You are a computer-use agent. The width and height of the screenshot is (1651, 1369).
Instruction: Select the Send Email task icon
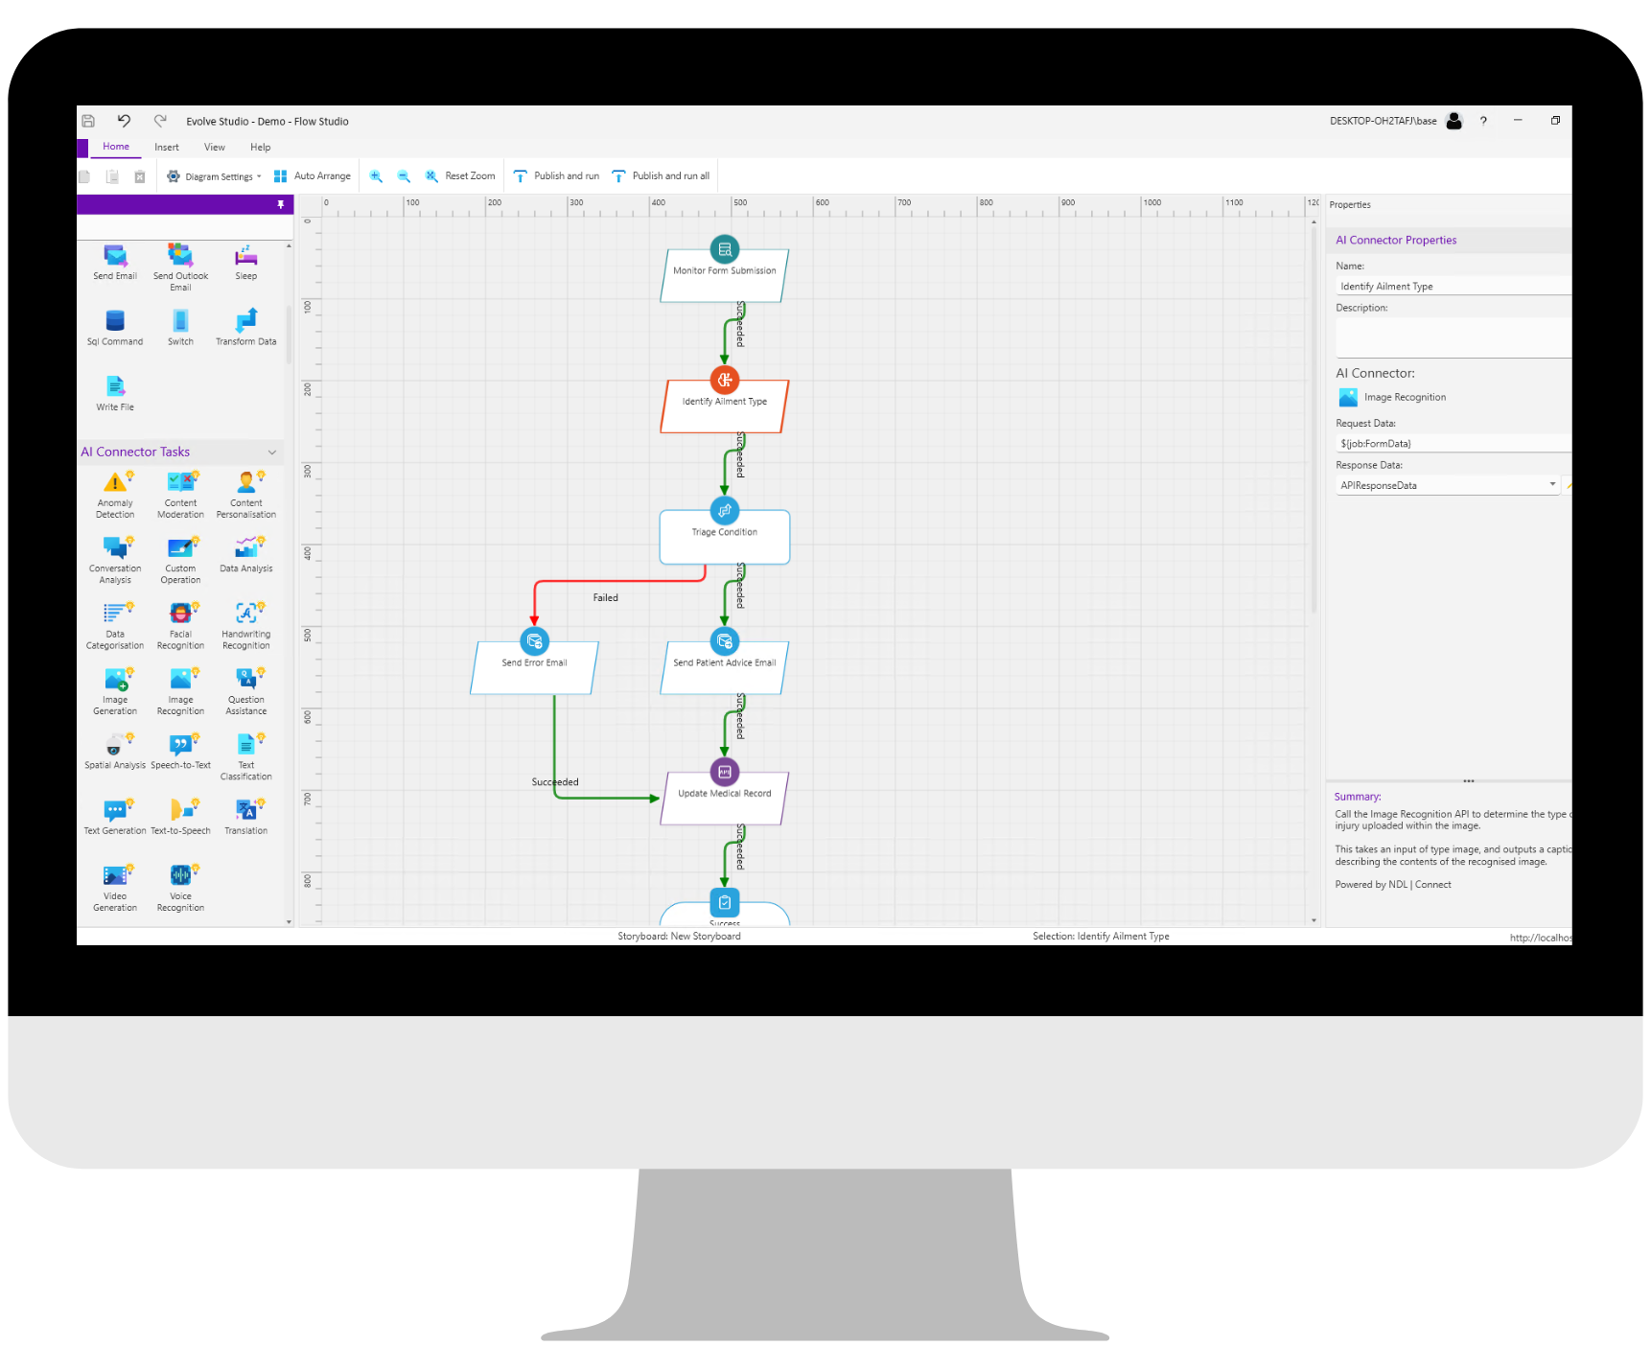[x=114, y=257]
